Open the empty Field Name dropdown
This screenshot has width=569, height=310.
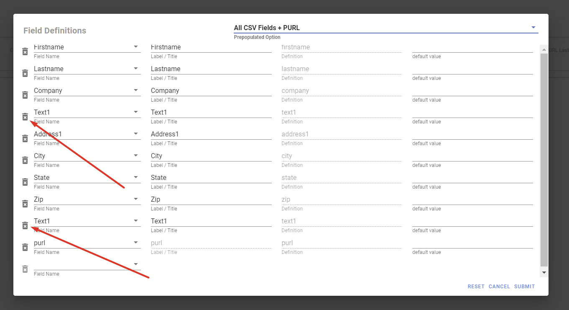coord(87,265)
